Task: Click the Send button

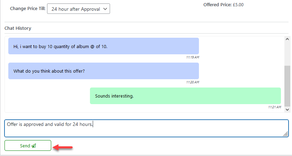Action: point(28,146)
